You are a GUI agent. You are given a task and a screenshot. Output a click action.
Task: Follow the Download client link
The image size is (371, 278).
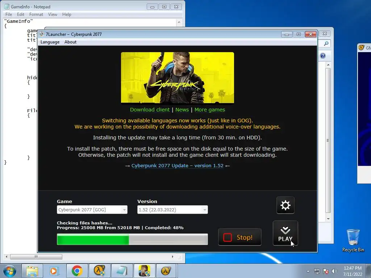[150, 110]
